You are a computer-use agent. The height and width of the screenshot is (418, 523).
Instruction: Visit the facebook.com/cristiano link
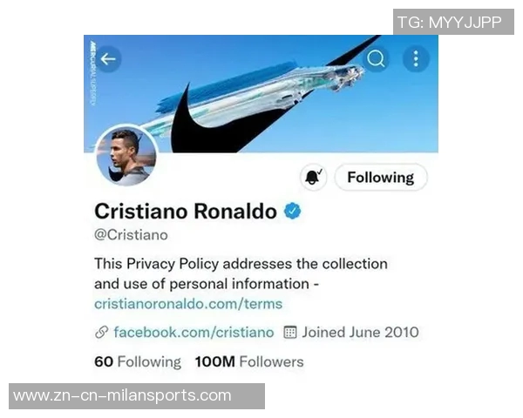tap(194, 332)
